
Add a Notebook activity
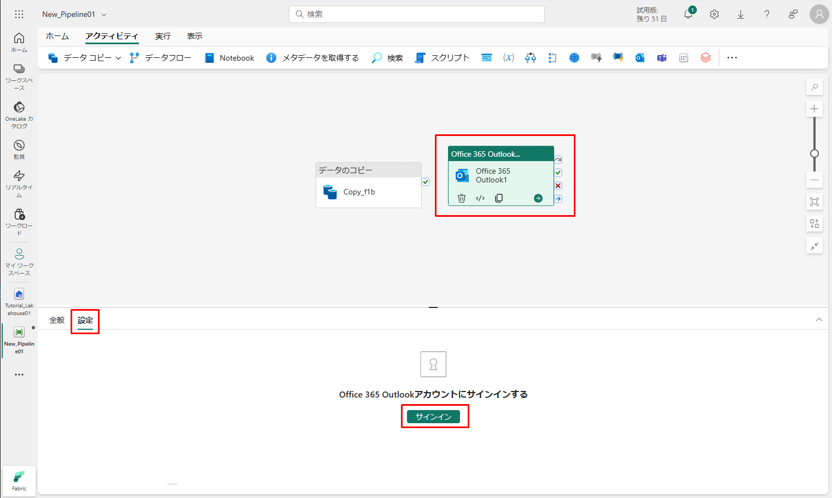[x=229, y=58]
